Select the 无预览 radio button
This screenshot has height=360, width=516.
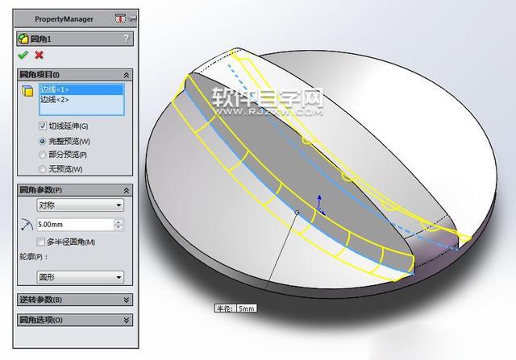[43, 169]
